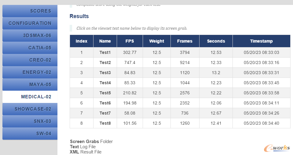Select the CATIA-05 viewset tab

[30, 48]
